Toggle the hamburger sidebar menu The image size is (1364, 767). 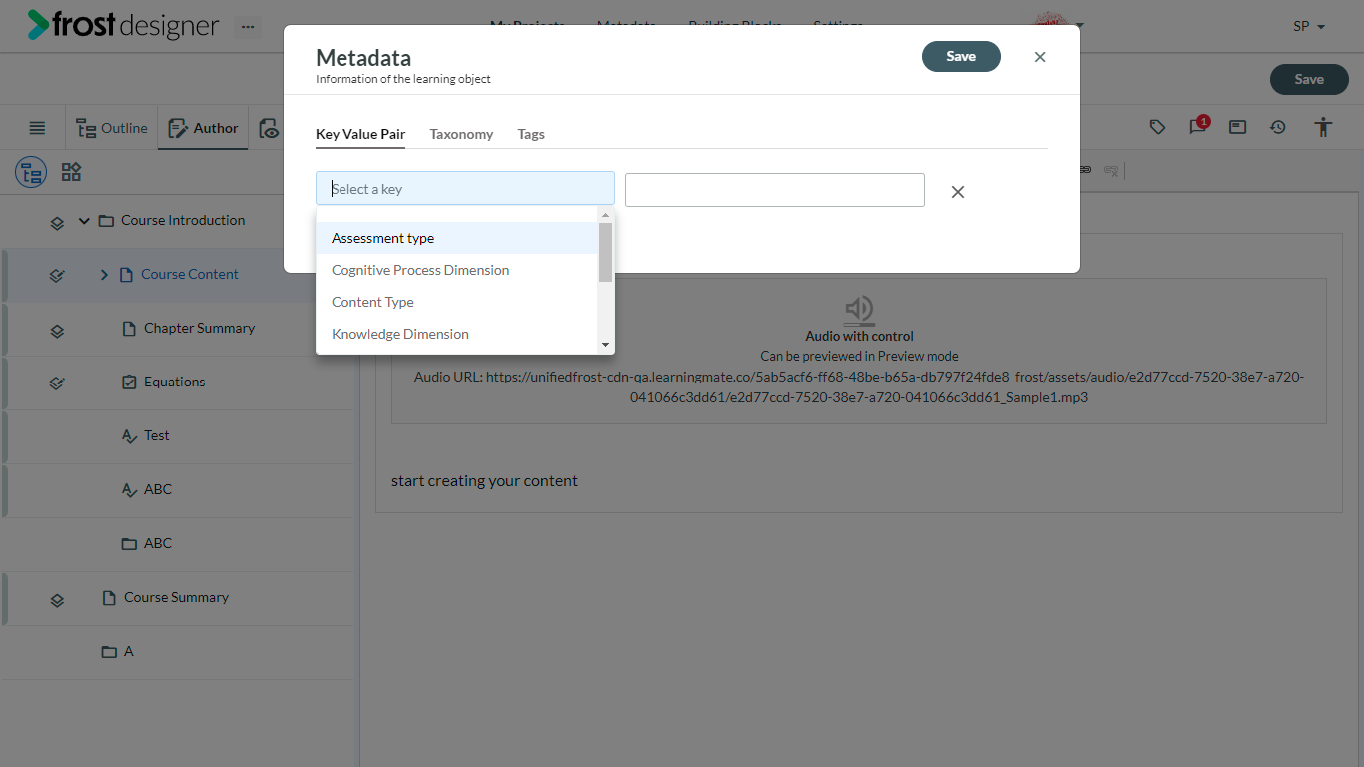pyautogui.click(x=37, y=128)
